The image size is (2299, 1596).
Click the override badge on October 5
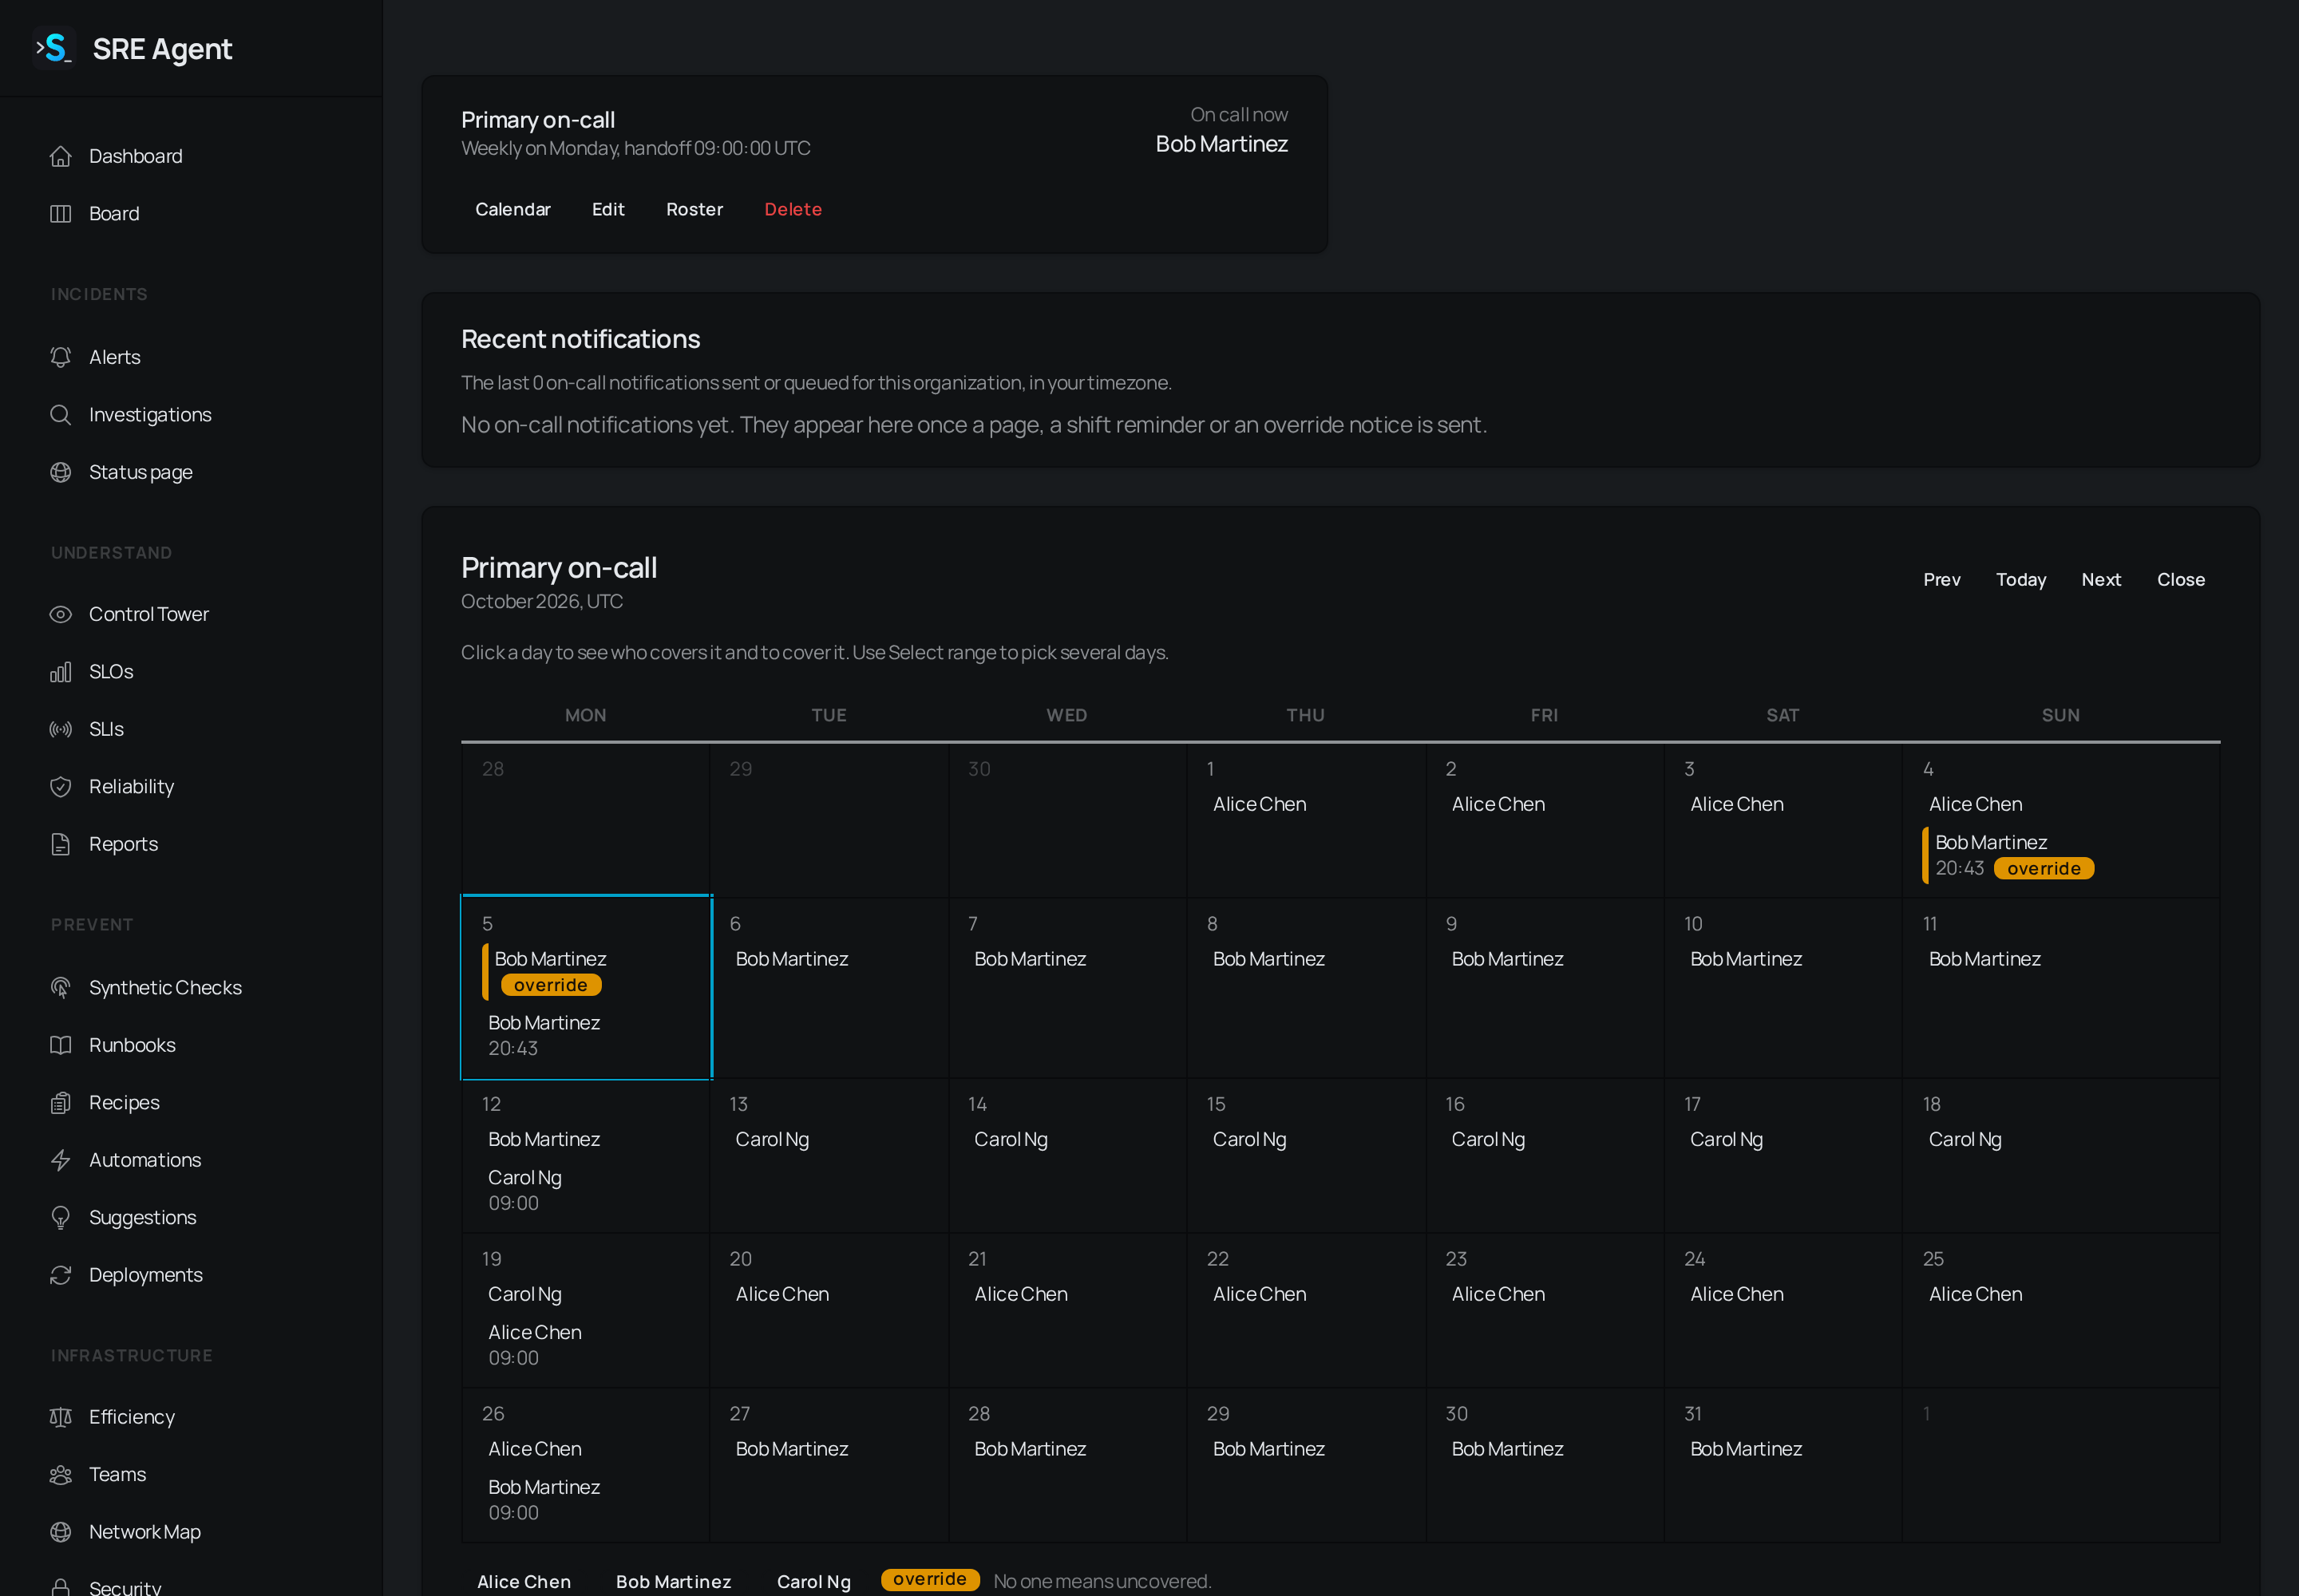552,985
